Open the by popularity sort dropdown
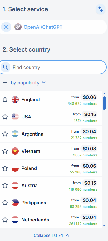 click(x=28, y=83)
